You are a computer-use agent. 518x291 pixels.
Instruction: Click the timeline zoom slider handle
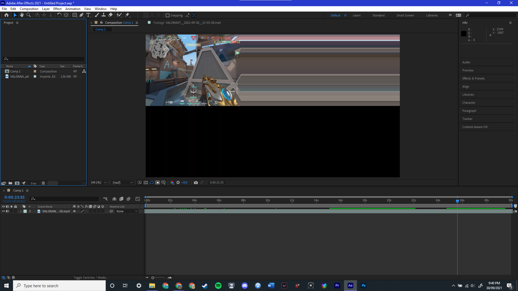coord(153,278)
